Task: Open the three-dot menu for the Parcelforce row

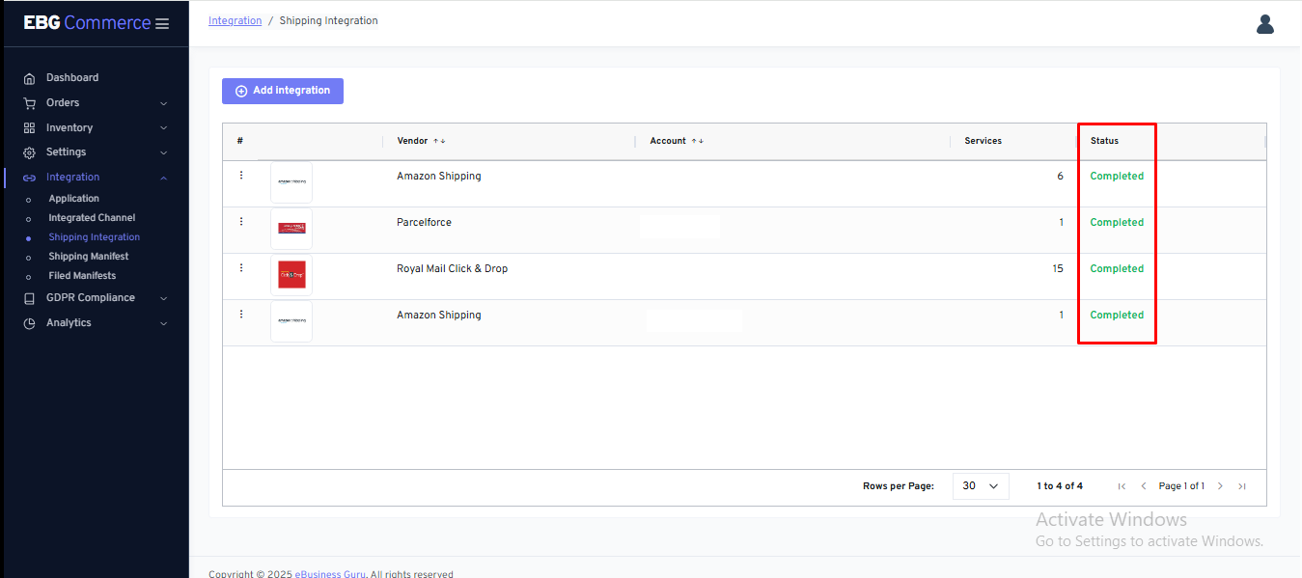Action: [x=241, y=222]
